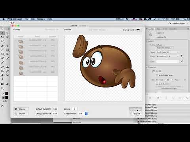
Task: Collapse the Properties section triangle
Action: [146, 67]
